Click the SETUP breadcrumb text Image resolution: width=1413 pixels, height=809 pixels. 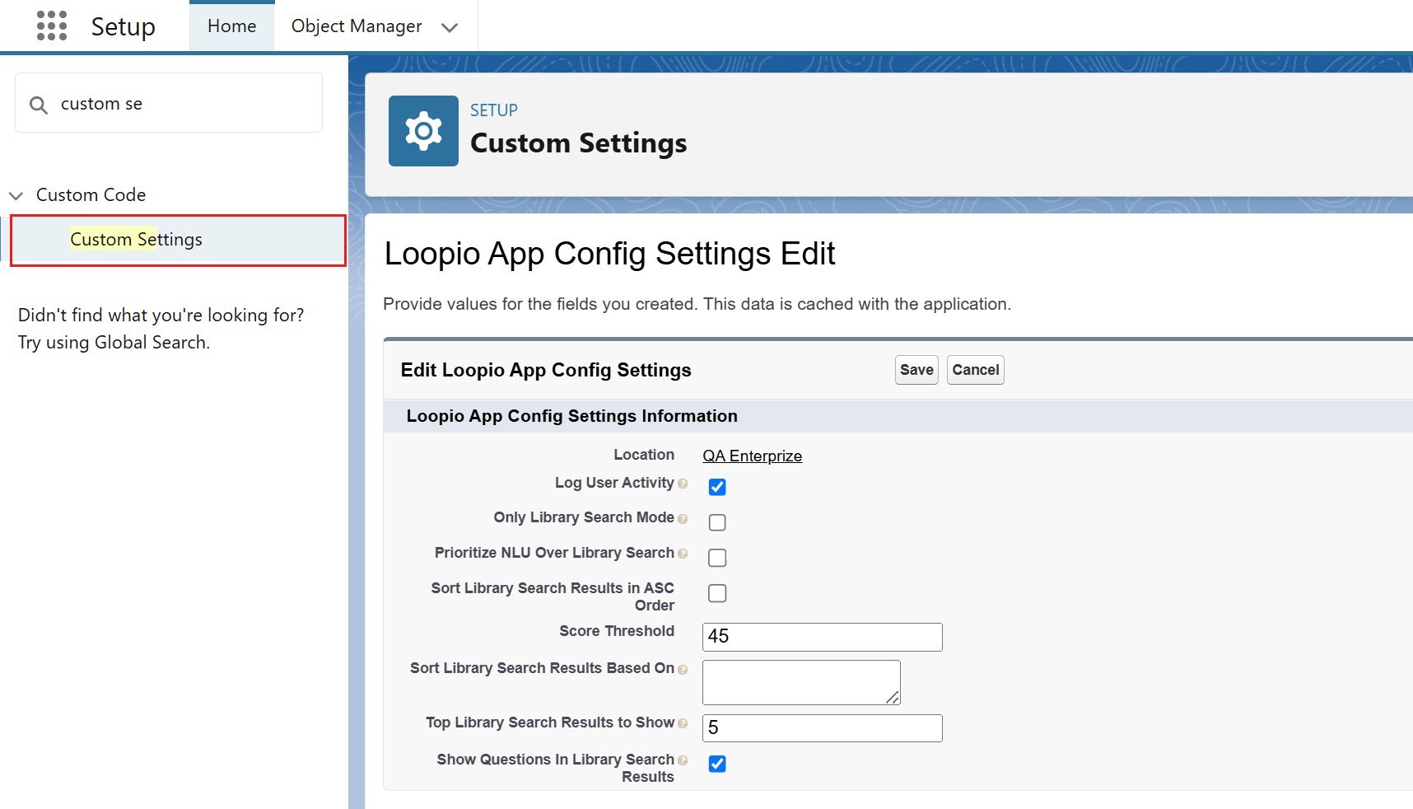(x=494, y=110)
